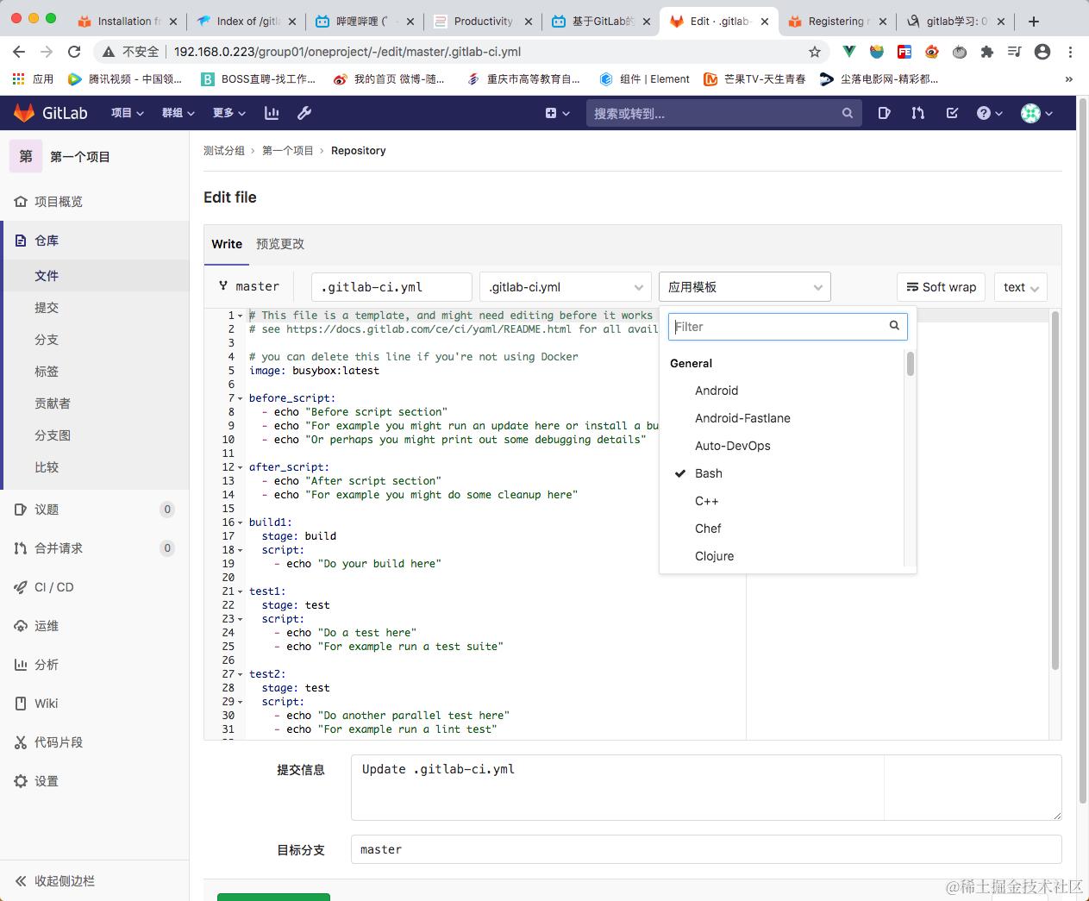This screenshot has width=1089, height=901.
Task: Open 项目 menu in navbar
Action: pyautogui.click(x=127, y=113)
